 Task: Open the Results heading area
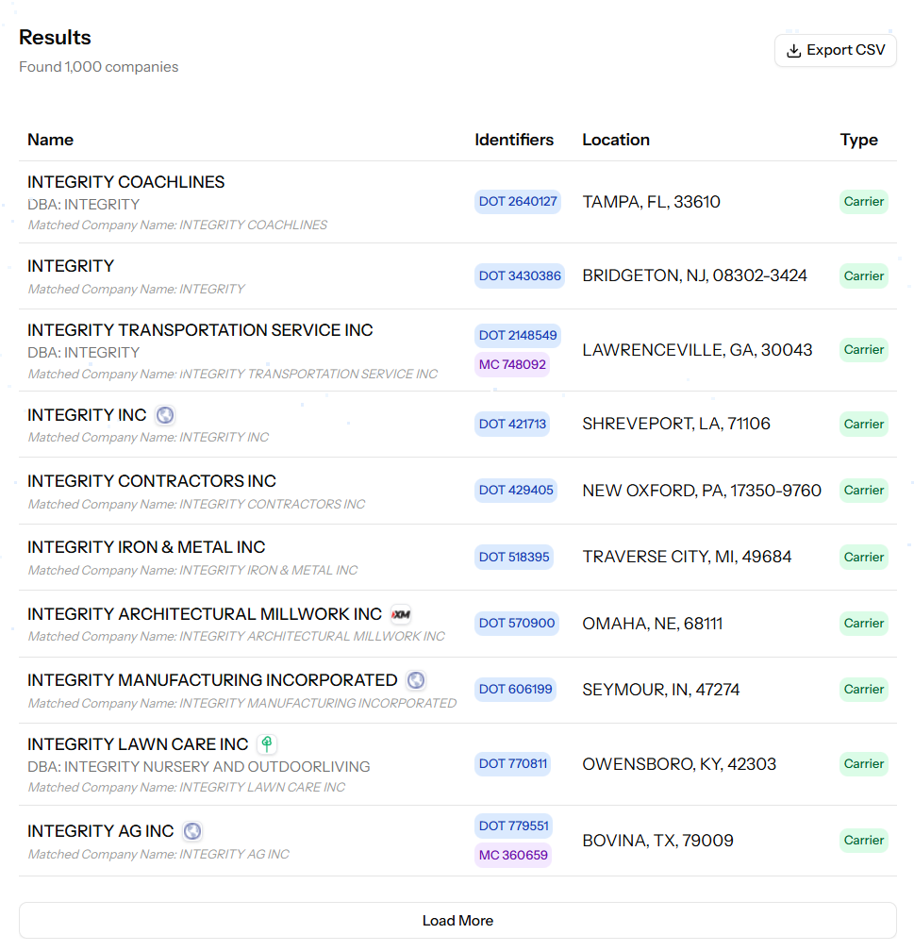55,37
